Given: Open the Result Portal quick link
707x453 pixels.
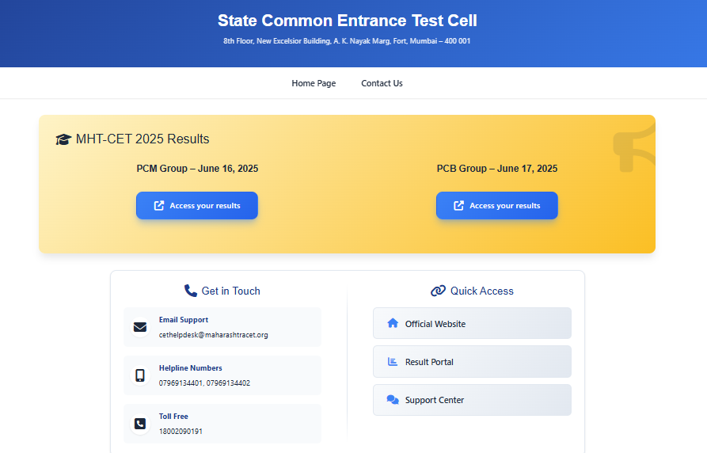Looking at the screenshot, I should (472, 361).
